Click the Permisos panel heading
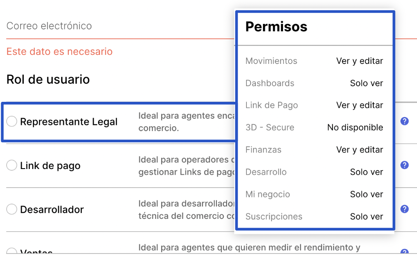Image resolution: width=417 pixels, height=263 pixels. point(276,27)
